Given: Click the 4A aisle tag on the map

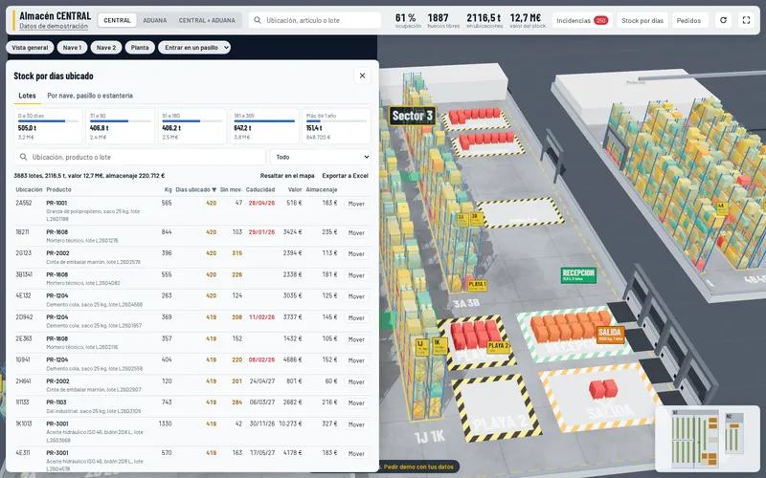Looking at the screenshot, I should pyautogui.click(x=722, y=208).
